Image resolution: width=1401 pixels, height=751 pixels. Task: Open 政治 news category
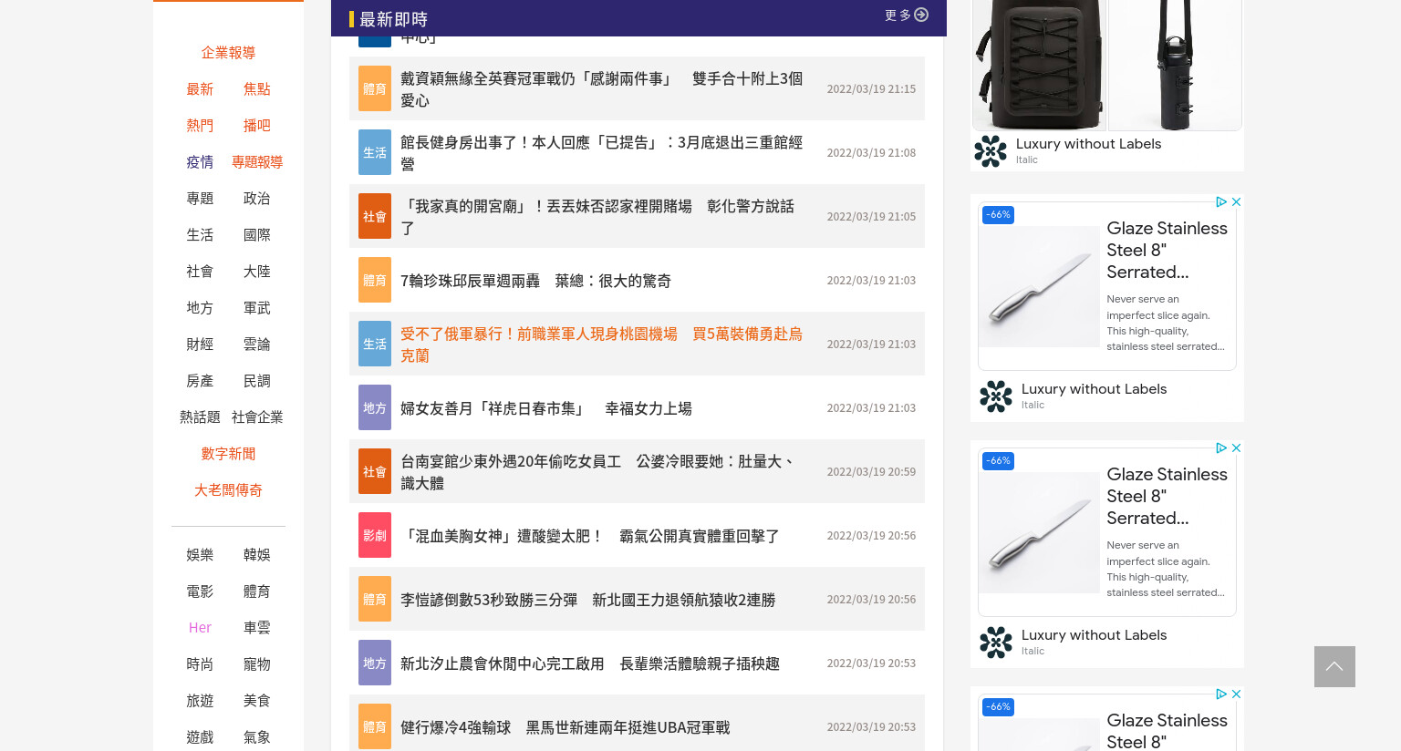256,199
